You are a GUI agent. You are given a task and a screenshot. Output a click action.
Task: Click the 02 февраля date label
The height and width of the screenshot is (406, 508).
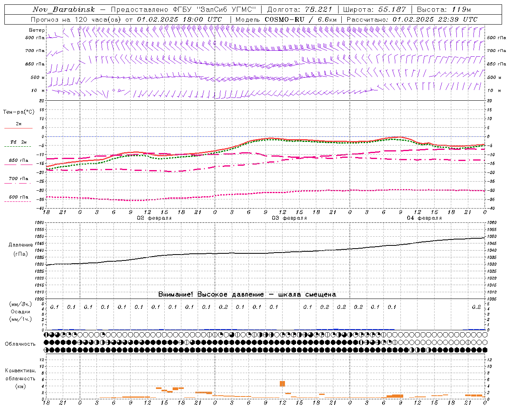click(x=154, y=218)
